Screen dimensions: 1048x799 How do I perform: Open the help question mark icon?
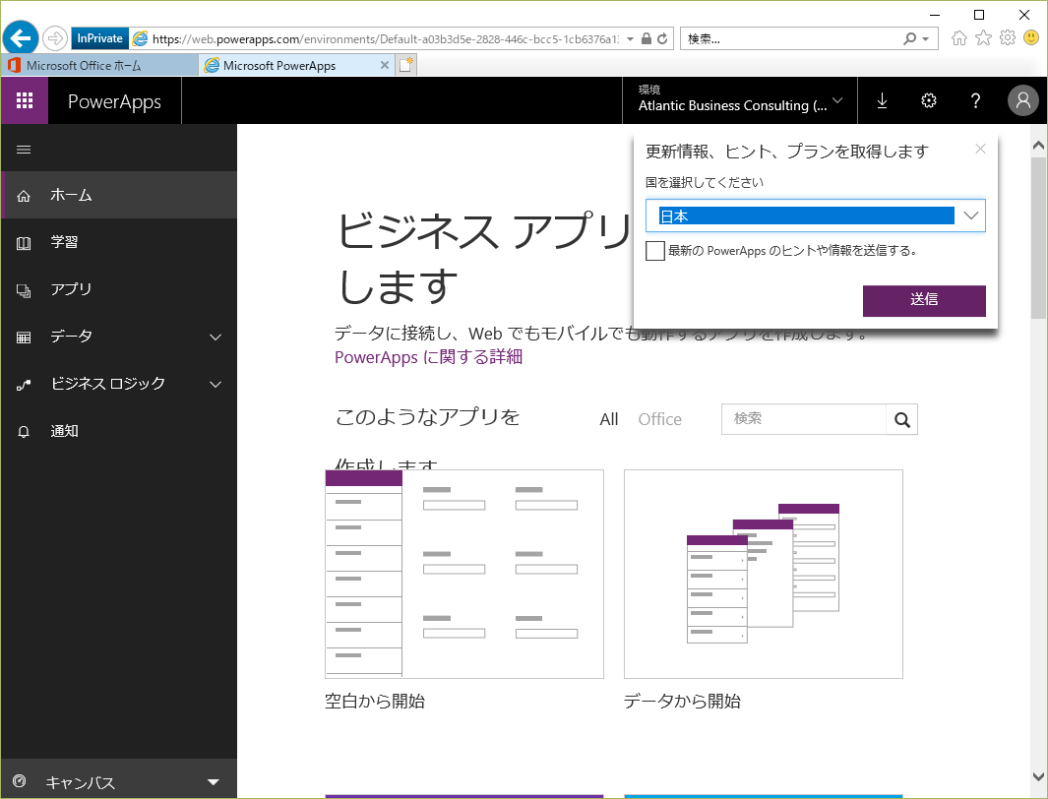pyautogui.click(x=975, y=101)
